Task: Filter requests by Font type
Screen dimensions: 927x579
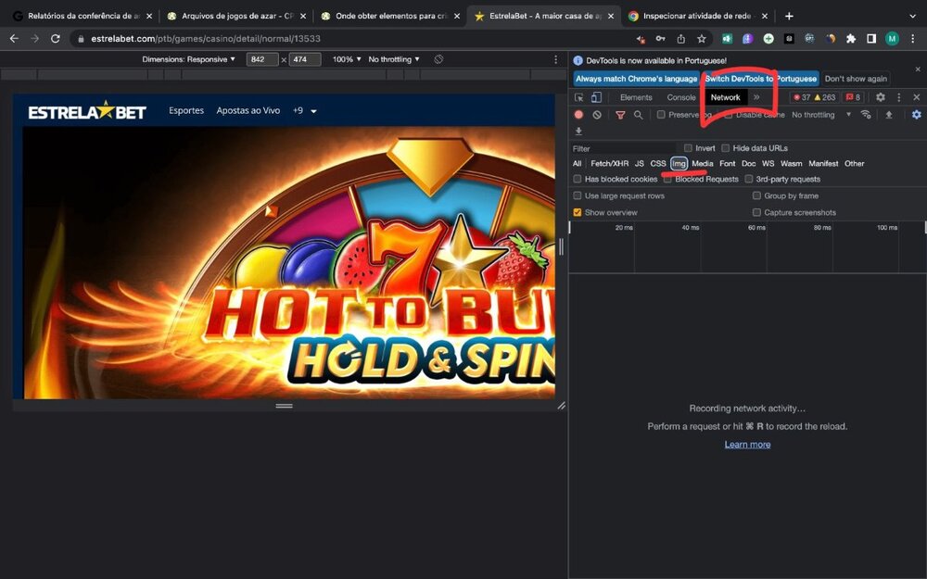Action: (727, 164)
